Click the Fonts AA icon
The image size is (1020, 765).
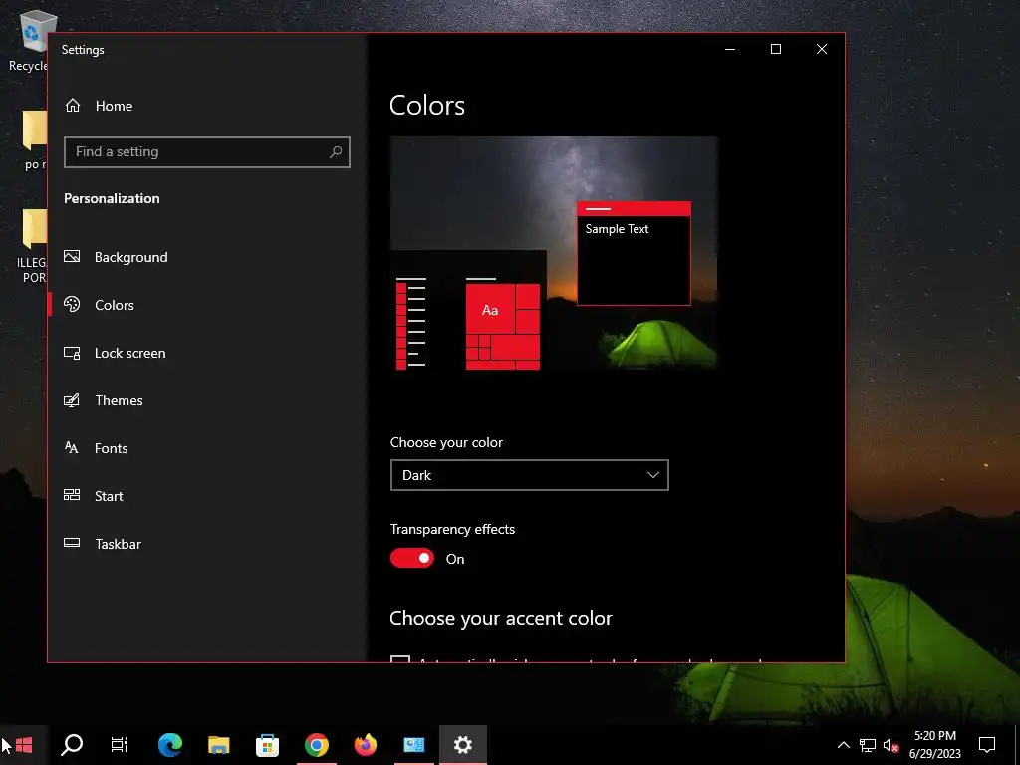click(x=72, y=447)
